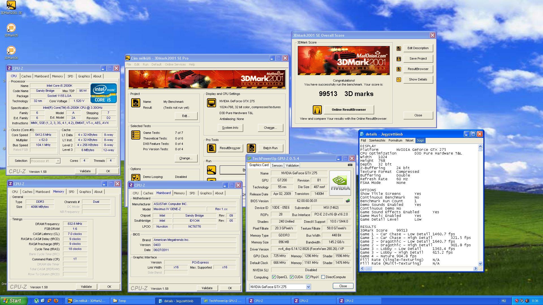Open the Processor #1 selection dropdown
The width and height of the screenshot is (543, 305).
58,161
